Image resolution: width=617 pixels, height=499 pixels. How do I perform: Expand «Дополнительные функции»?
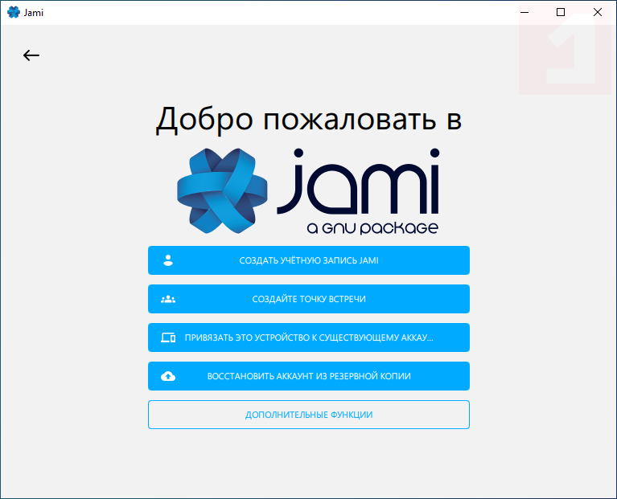coord(309,415)
